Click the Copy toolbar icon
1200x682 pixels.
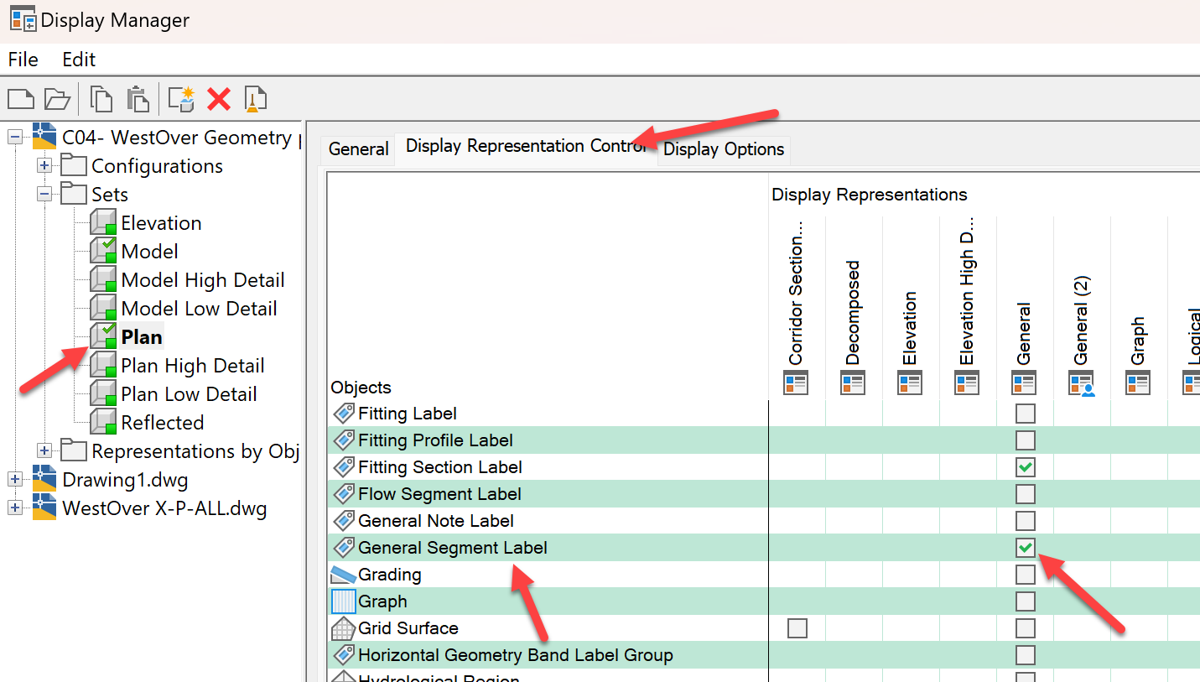(x=100, y=98)
